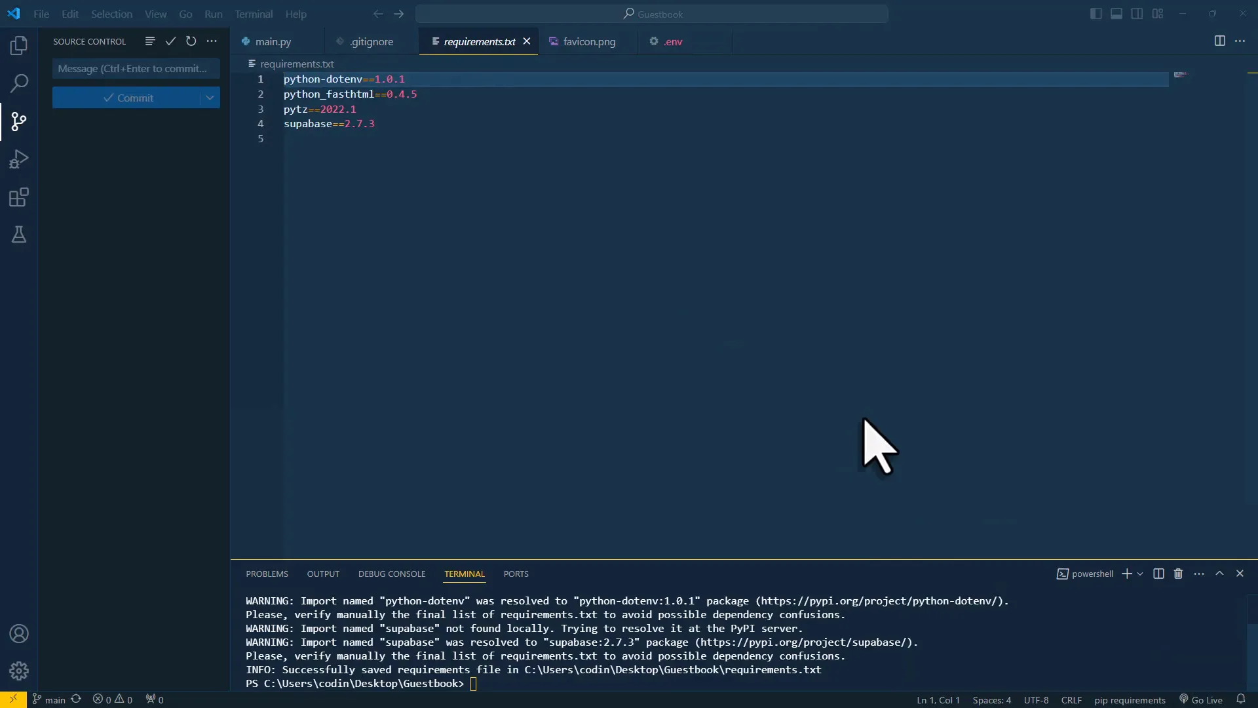Open the DEBUG CONSOLE panel tab
This screenshot has height=708, width=1258.
392,574
